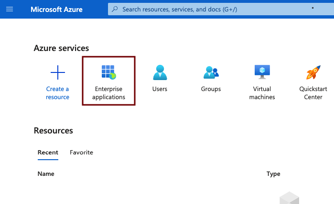Open the Create a resource link
Viewport: 334px width, 204px height.
pyautogui.click(x=57, y=93)
